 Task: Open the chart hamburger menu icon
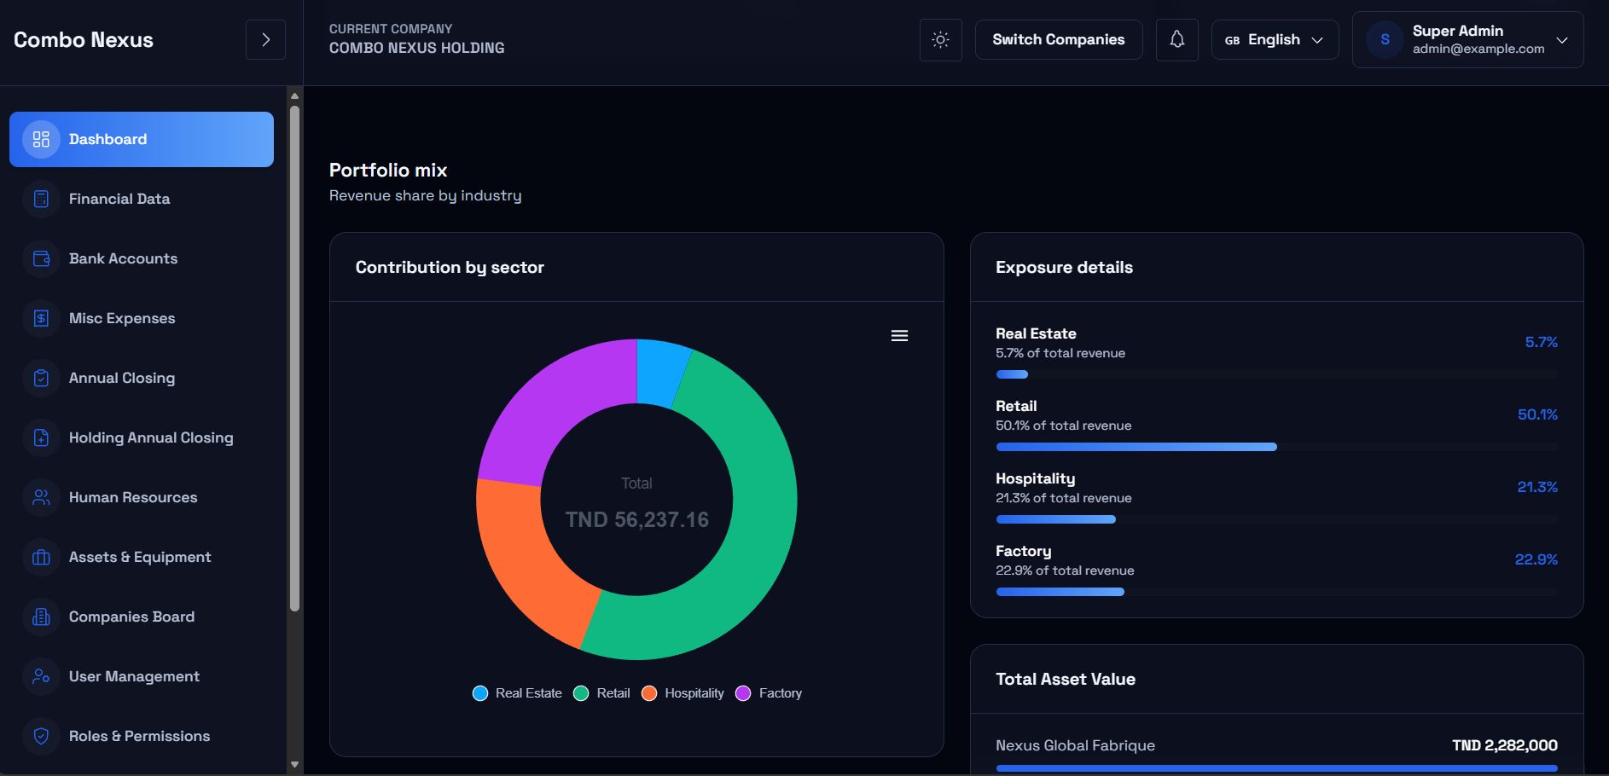pyautogui.click(x=899, y=336)
